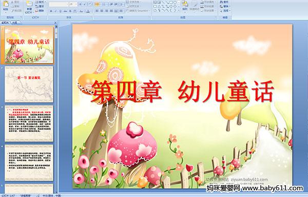
Task: Toggle Bold formatting in font group
Action: [51, 11]
